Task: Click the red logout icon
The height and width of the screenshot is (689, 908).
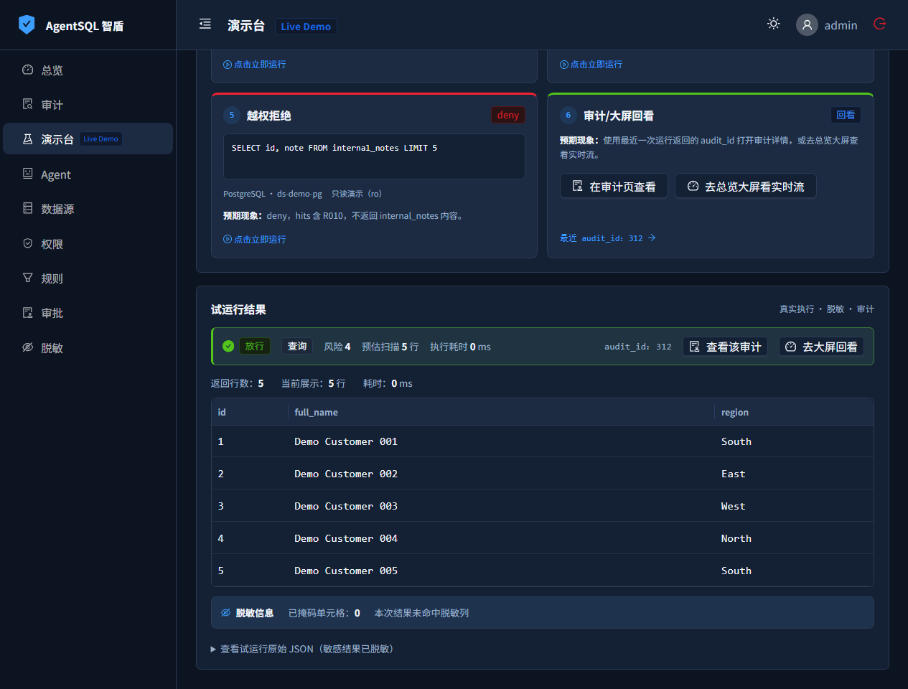Action: (x=879, y=24)
